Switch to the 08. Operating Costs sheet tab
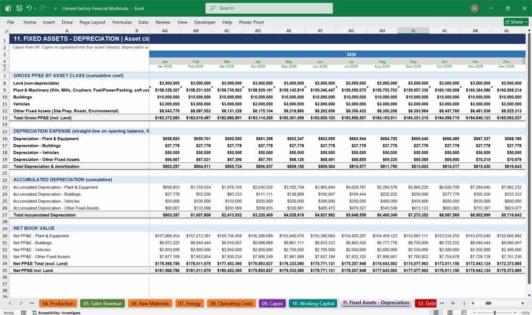 pyautogui.click(x=231, y=303)
